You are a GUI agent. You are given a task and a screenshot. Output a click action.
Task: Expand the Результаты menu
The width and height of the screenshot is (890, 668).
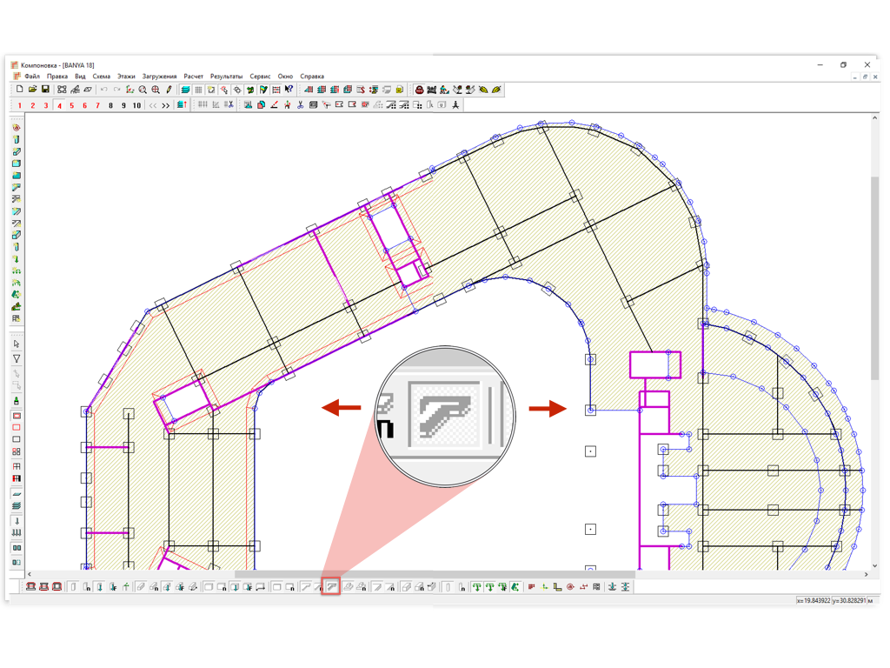[226, 77]
